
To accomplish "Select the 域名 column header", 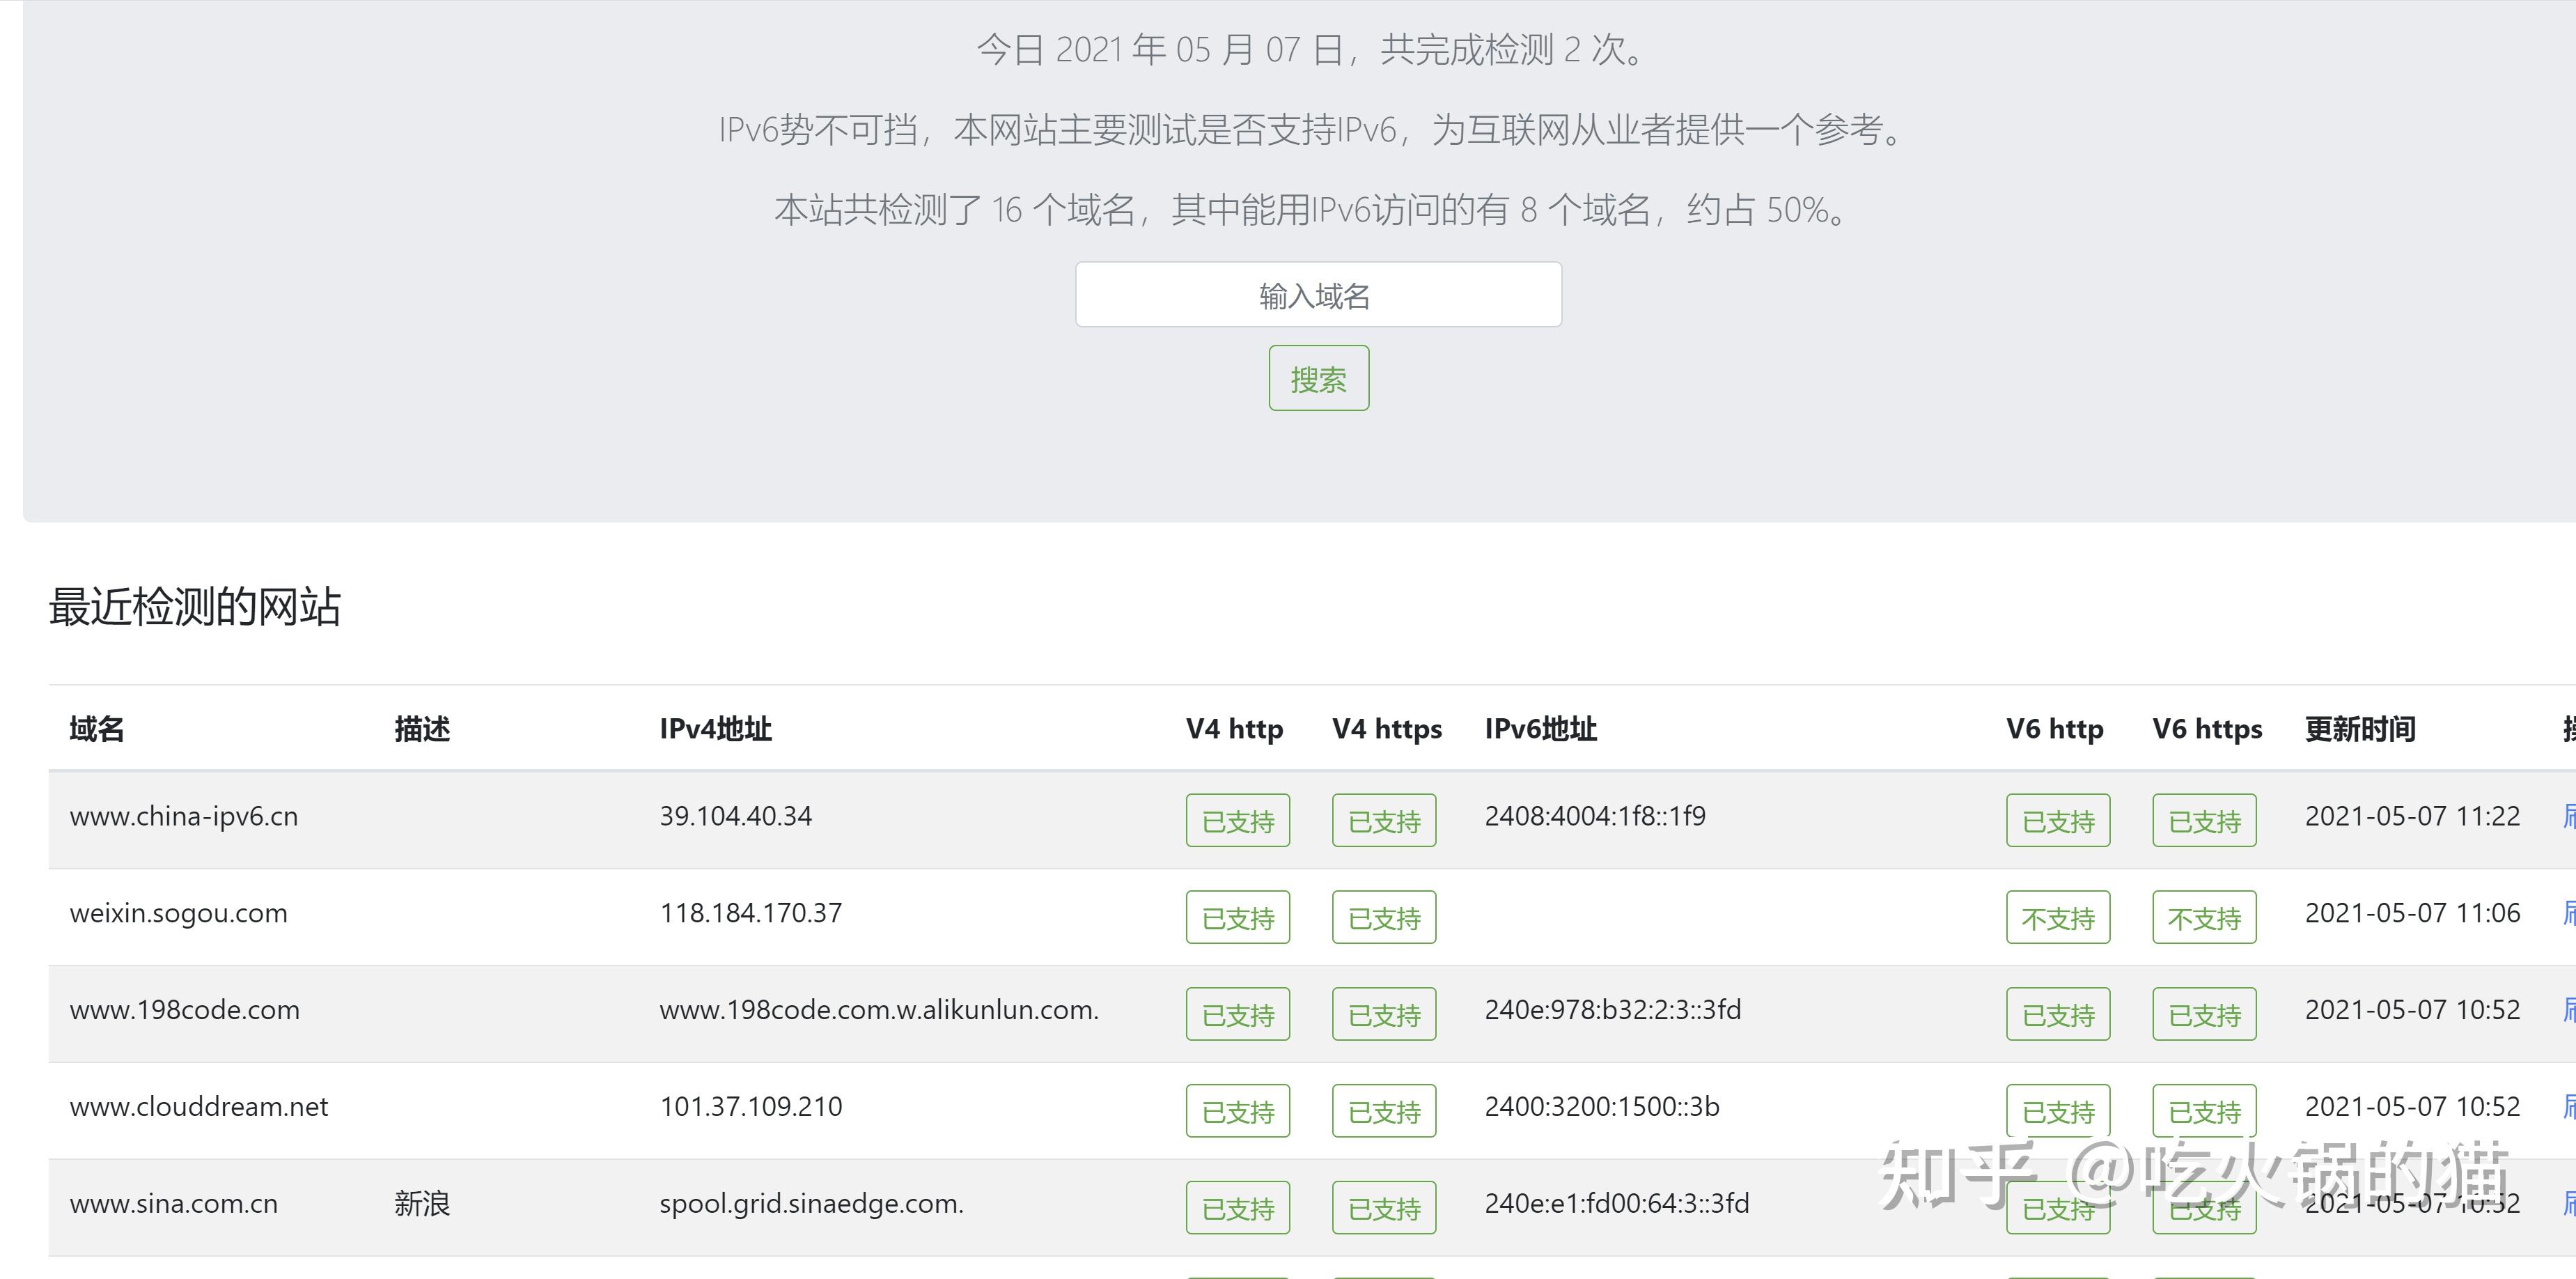I will 95,729.
